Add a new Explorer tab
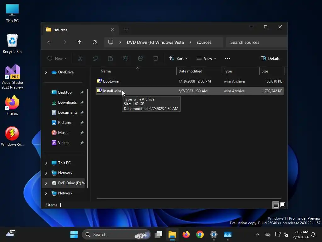The image size is (322, 242). click(126, 30)
